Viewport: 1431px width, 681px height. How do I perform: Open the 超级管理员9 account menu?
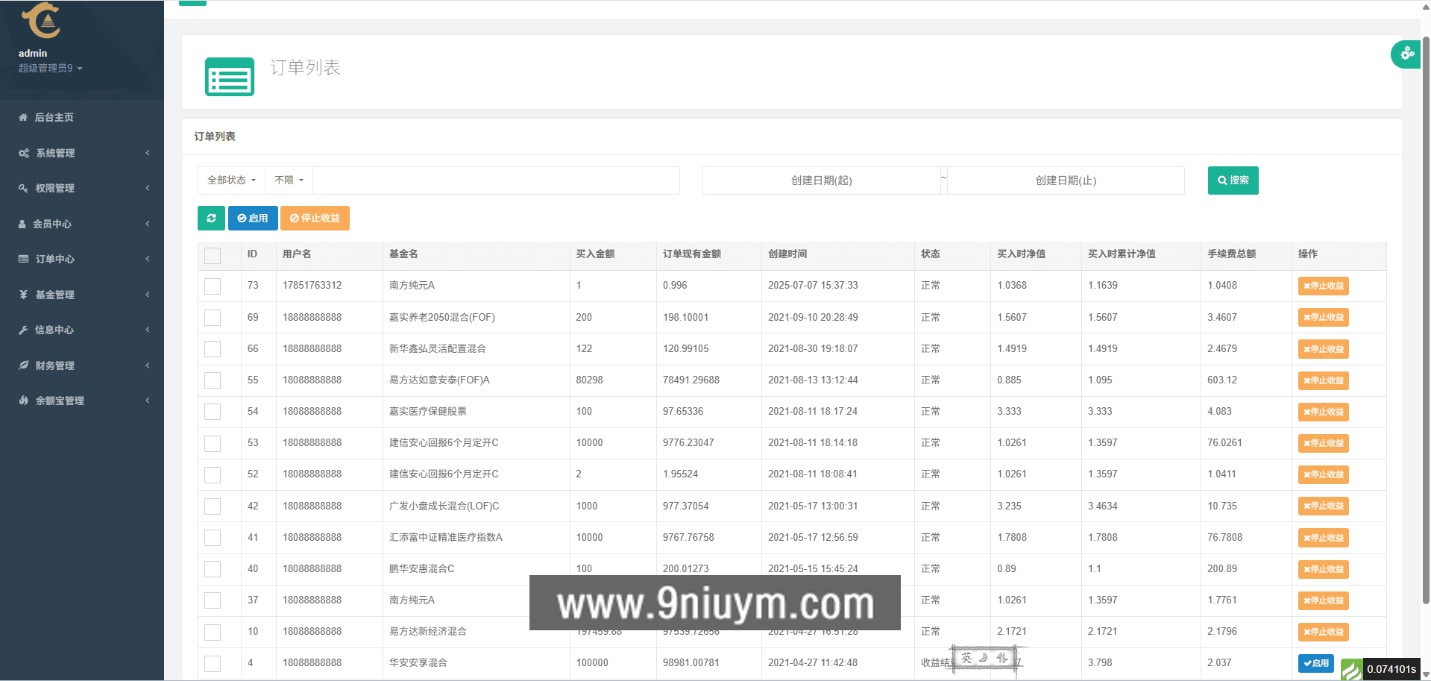pos(48,68)
